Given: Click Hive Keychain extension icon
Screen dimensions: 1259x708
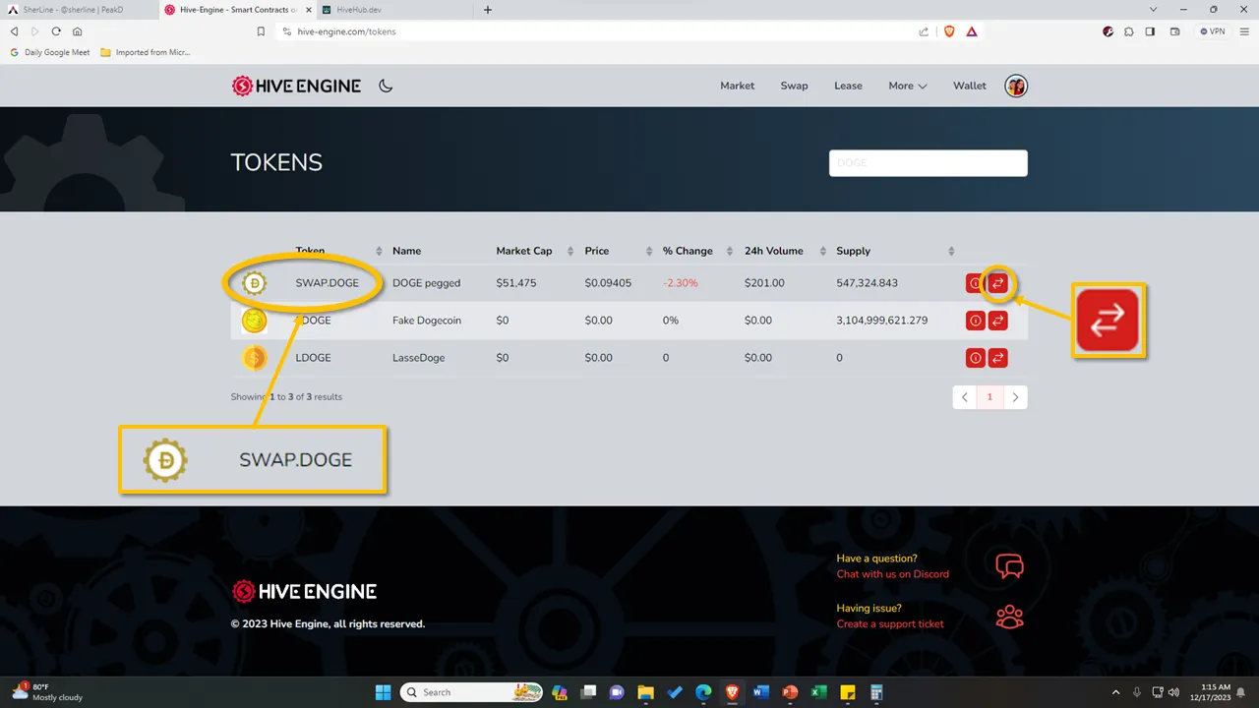Looking at the screenshot, I should point(1109,31).
